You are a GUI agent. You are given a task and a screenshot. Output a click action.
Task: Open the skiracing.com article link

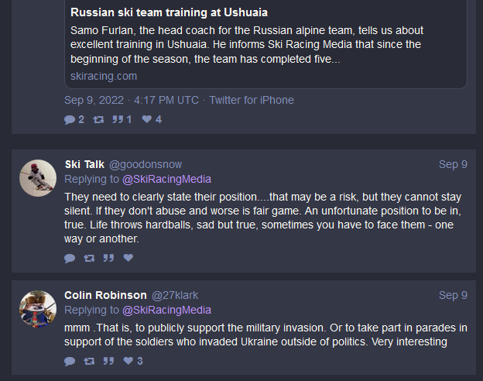coord(101,76)
